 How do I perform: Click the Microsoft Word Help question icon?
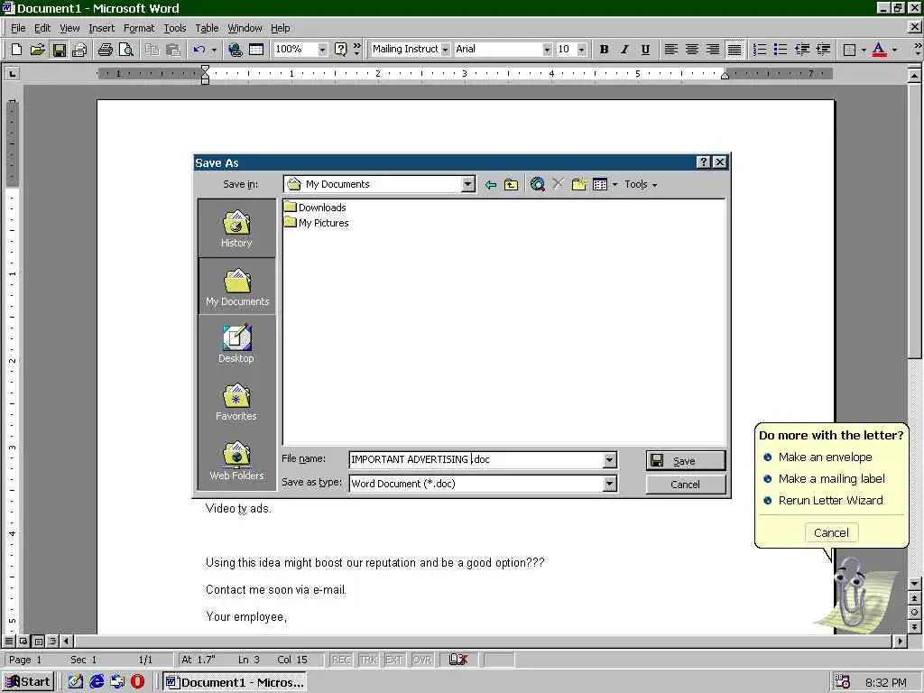340,50
